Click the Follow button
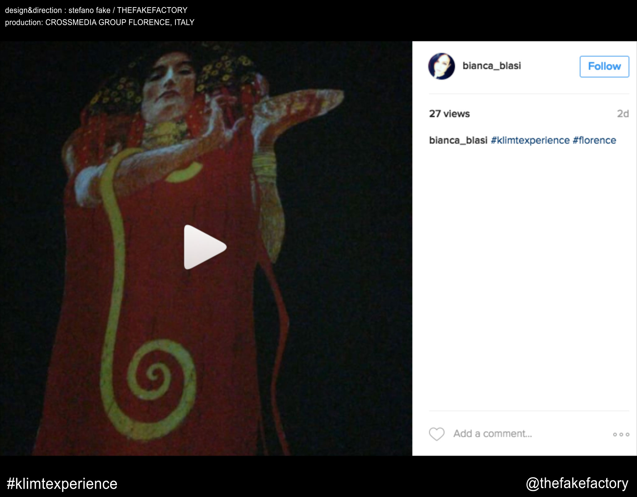The width and height of the screenshot is (637, 497). click(x=604, y=66)
